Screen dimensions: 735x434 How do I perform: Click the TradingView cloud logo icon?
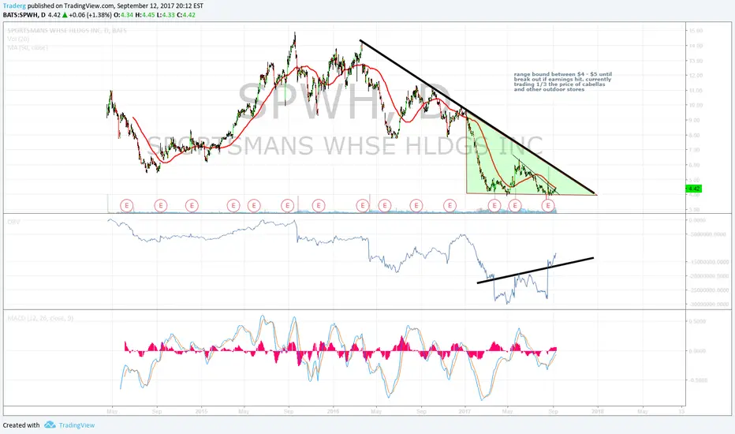coord(50,425)
